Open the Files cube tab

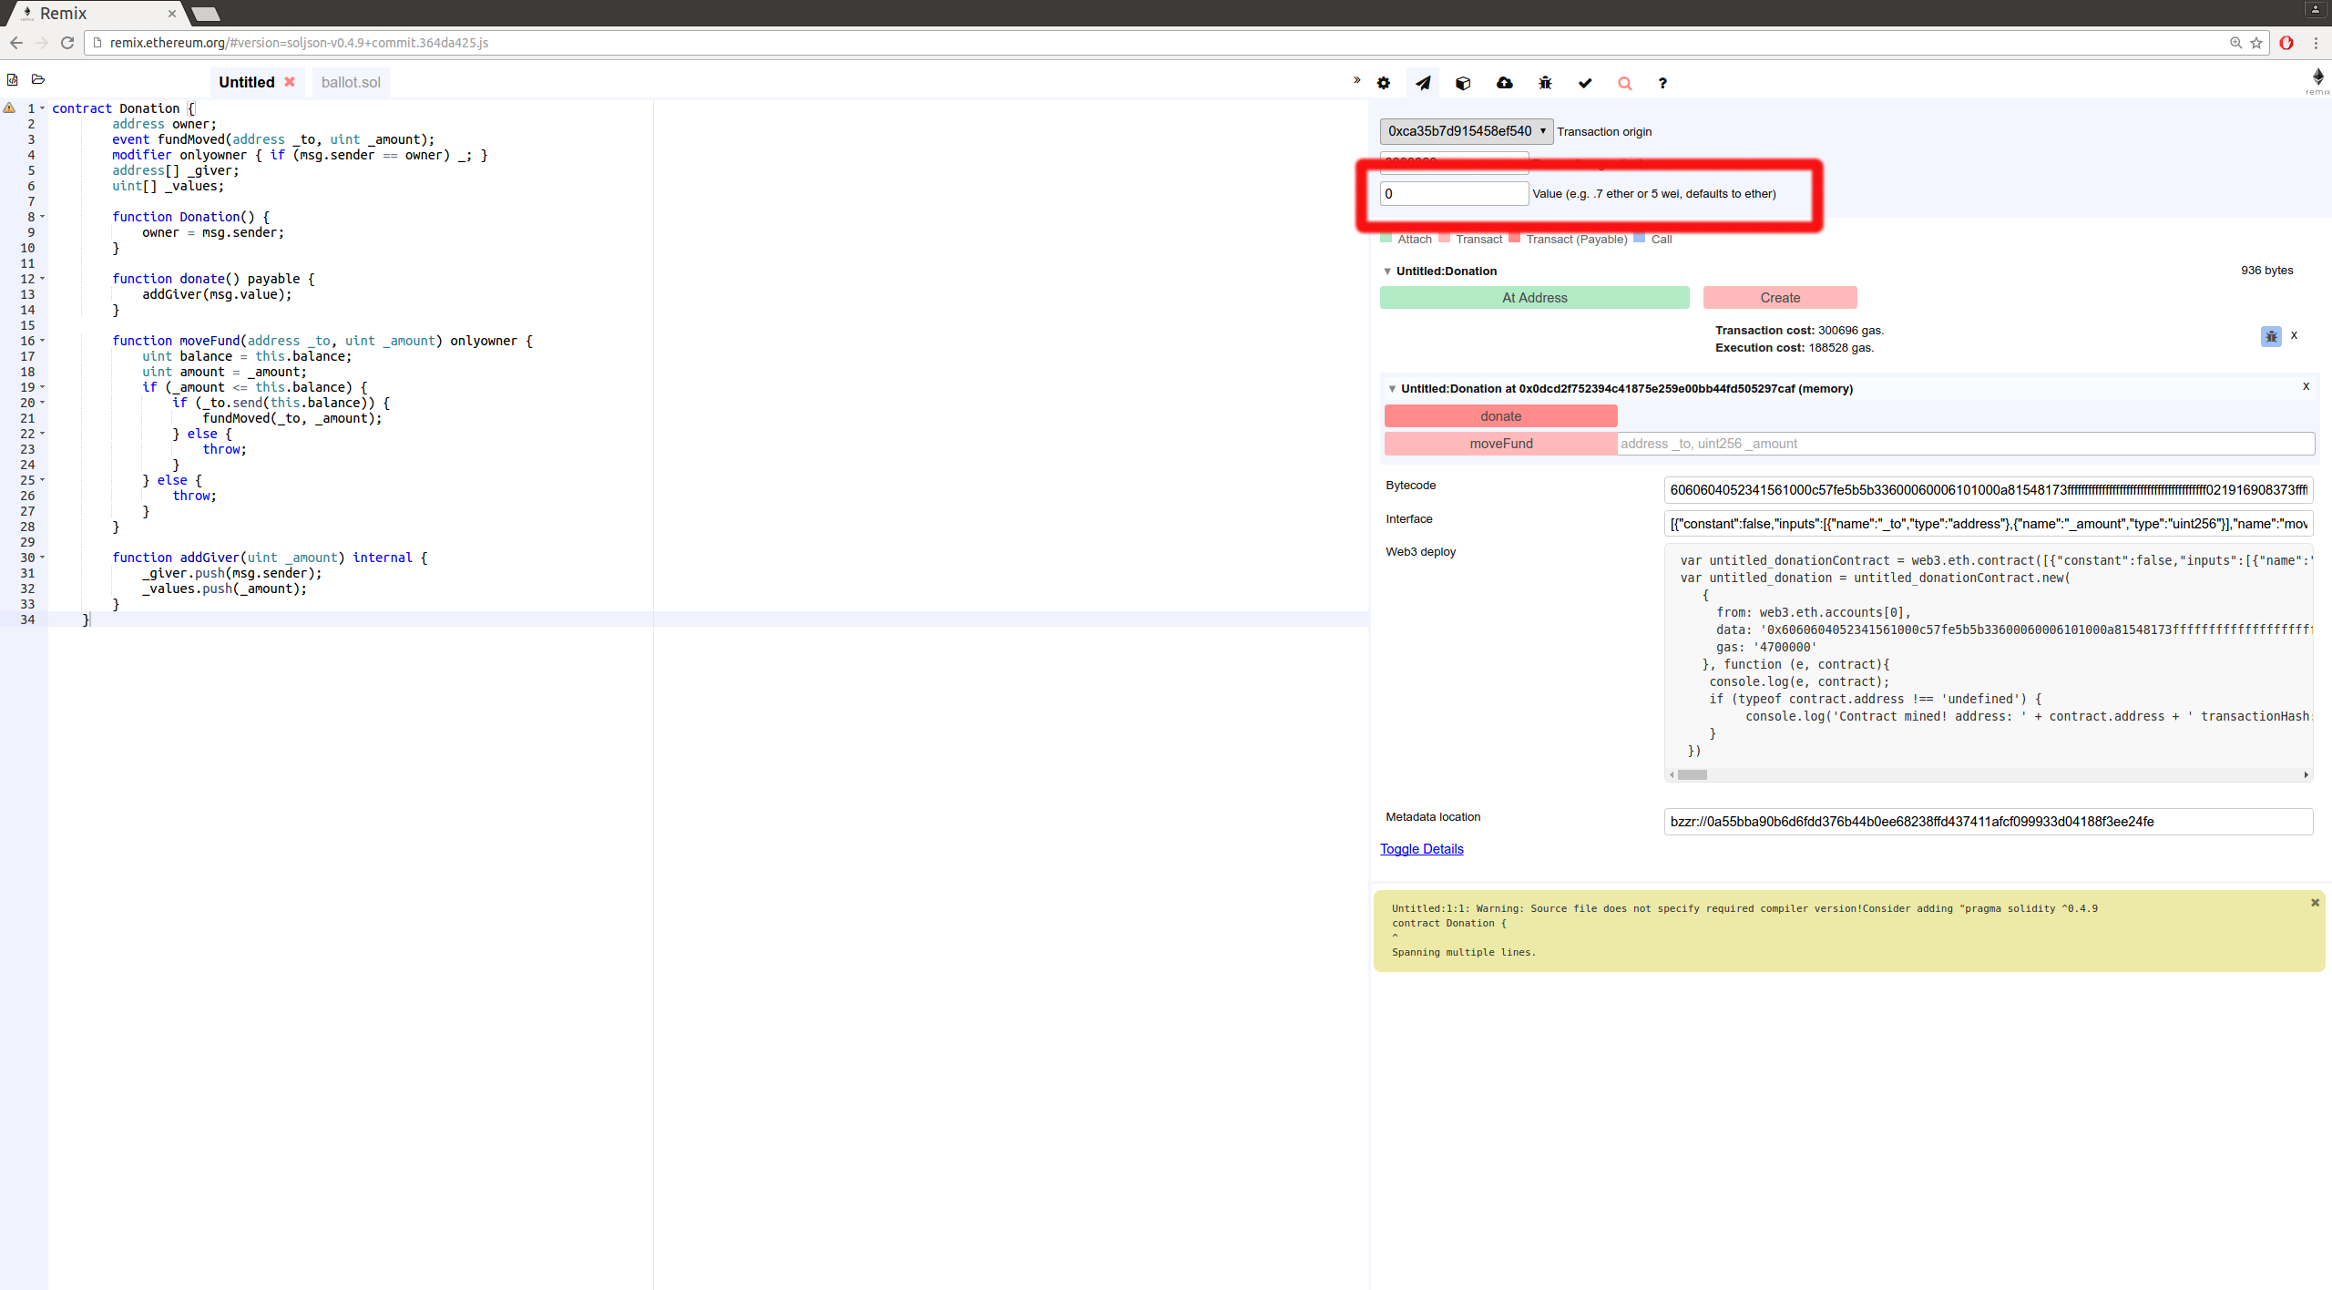[1463, 83]
